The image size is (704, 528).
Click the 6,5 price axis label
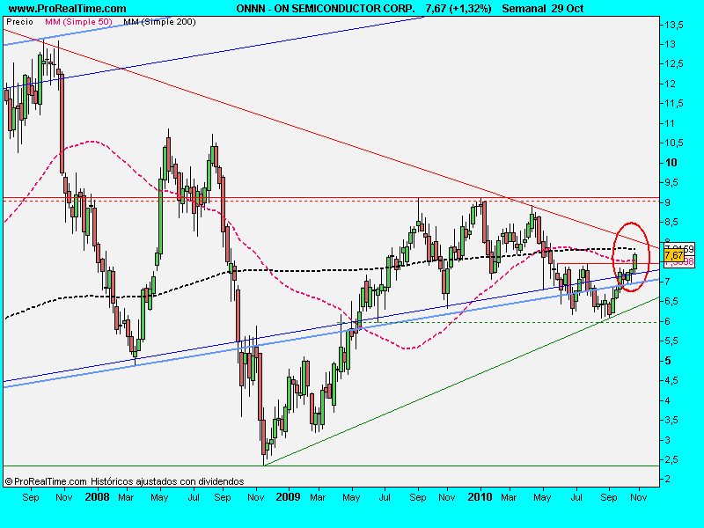672,301
